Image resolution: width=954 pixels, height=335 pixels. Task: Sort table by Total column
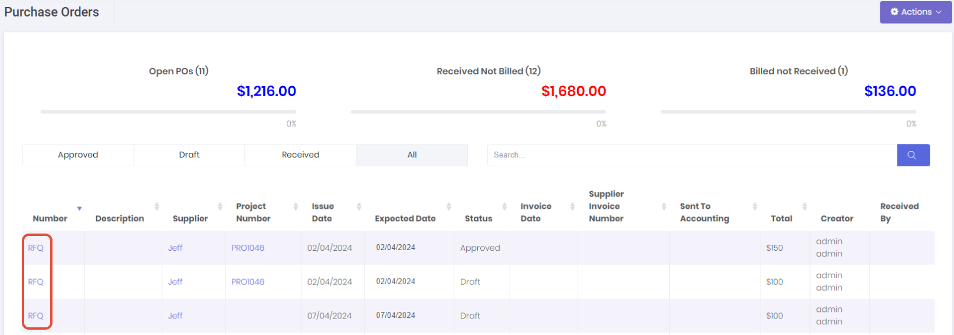(782, 218)
